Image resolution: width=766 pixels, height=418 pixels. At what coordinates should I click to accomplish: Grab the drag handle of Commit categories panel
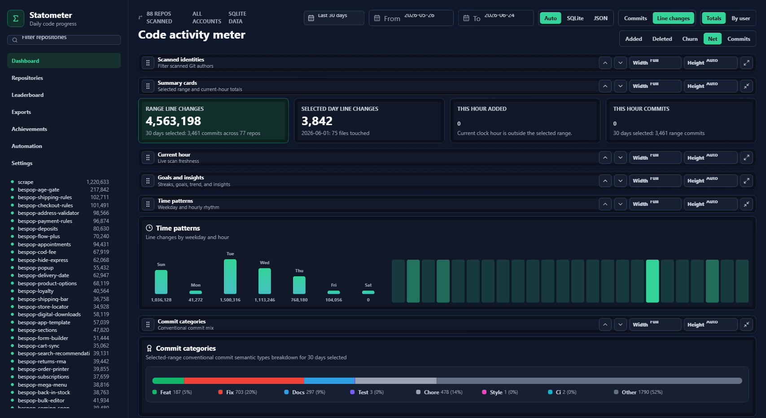tap(148, 324)
